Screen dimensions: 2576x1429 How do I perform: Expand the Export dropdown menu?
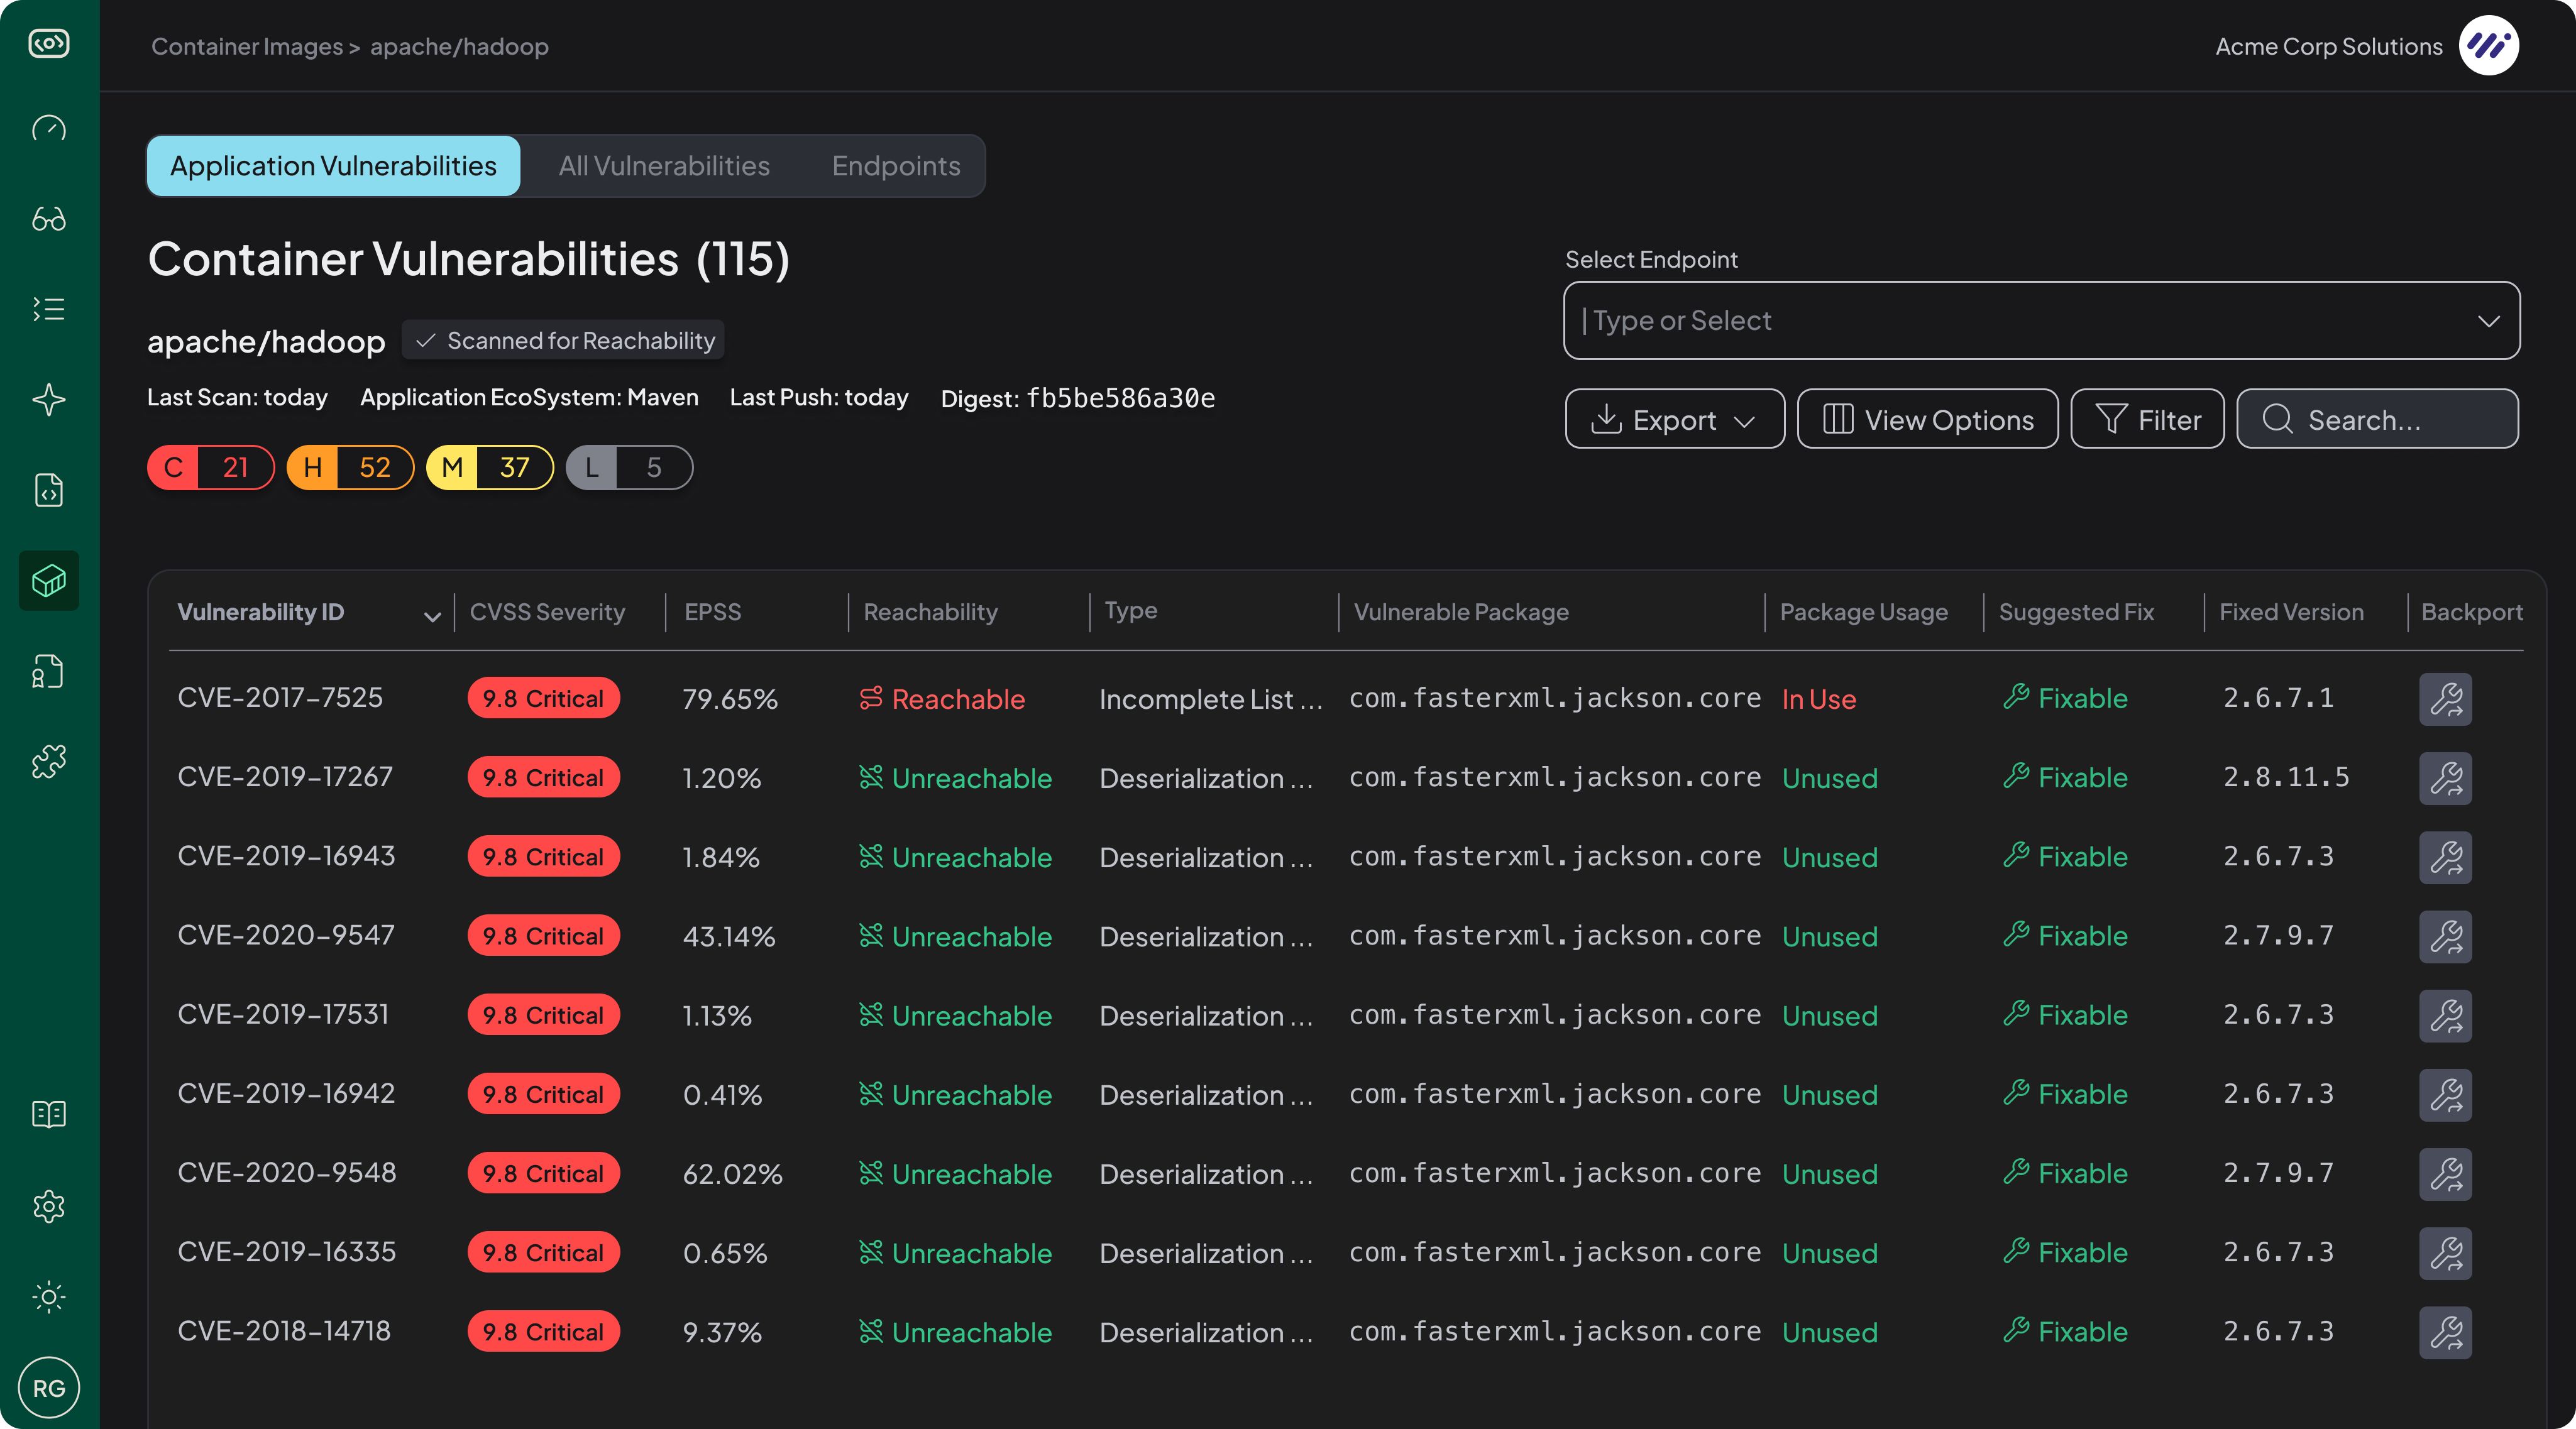click(1674, 419)
